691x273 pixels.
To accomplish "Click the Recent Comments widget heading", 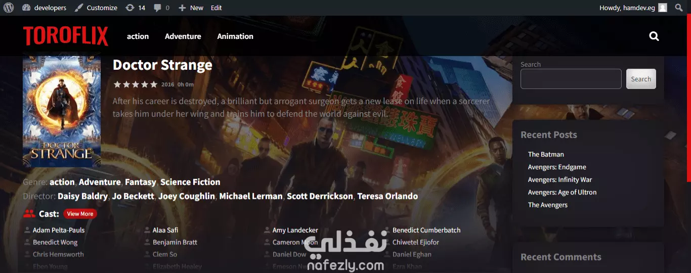I will pyautogui.click(x=561, y=257).
